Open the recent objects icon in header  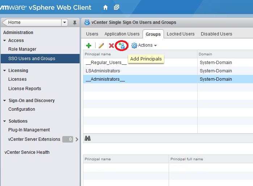[116, 7]
